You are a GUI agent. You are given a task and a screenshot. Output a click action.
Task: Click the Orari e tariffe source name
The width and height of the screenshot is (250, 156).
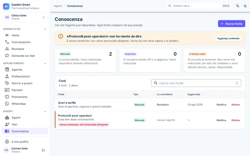[67, 103]
